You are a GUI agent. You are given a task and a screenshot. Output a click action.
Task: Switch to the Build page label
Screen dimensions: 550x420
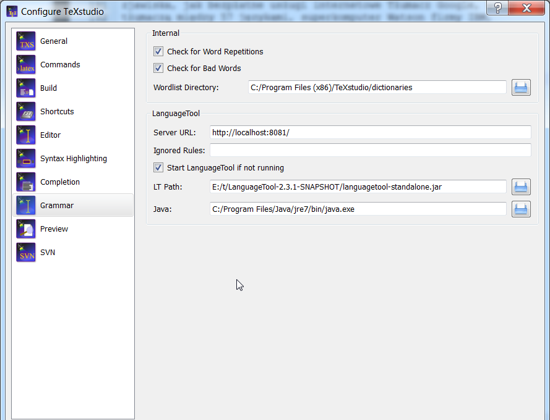click(x=48, y=88)
